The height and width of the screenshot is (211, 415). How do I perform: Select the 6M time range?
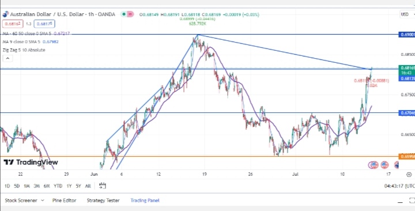47,186
